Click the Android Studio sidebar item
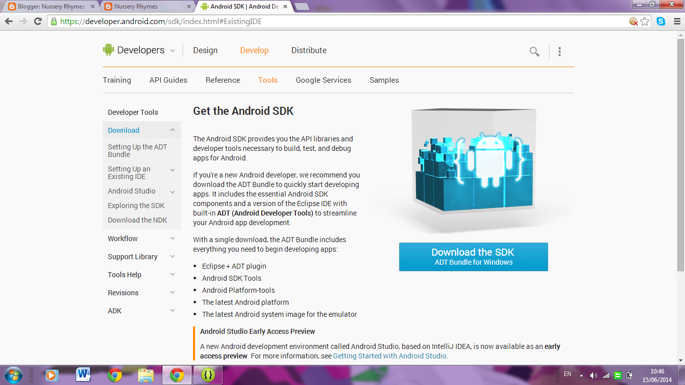Screen dimensions: 685x385 point(131,191)
